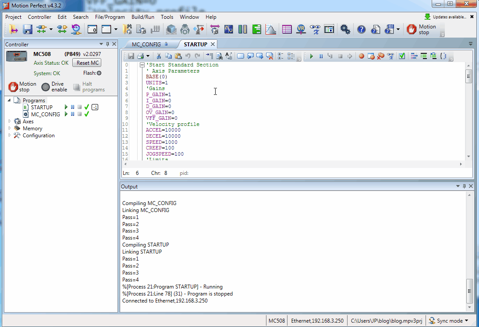Open the Sync mode dropdown in status bar
This screenshot has height=327, width=479.
click(x=466, y=320)
